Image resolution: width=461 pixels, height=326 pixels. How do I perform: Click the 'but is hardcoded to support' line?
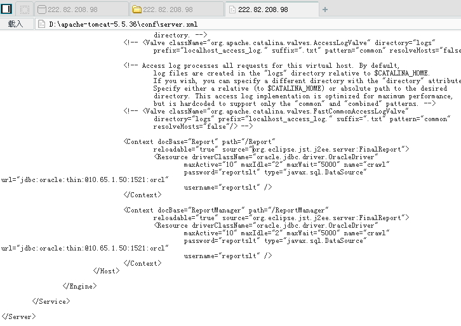click(294, 103)
